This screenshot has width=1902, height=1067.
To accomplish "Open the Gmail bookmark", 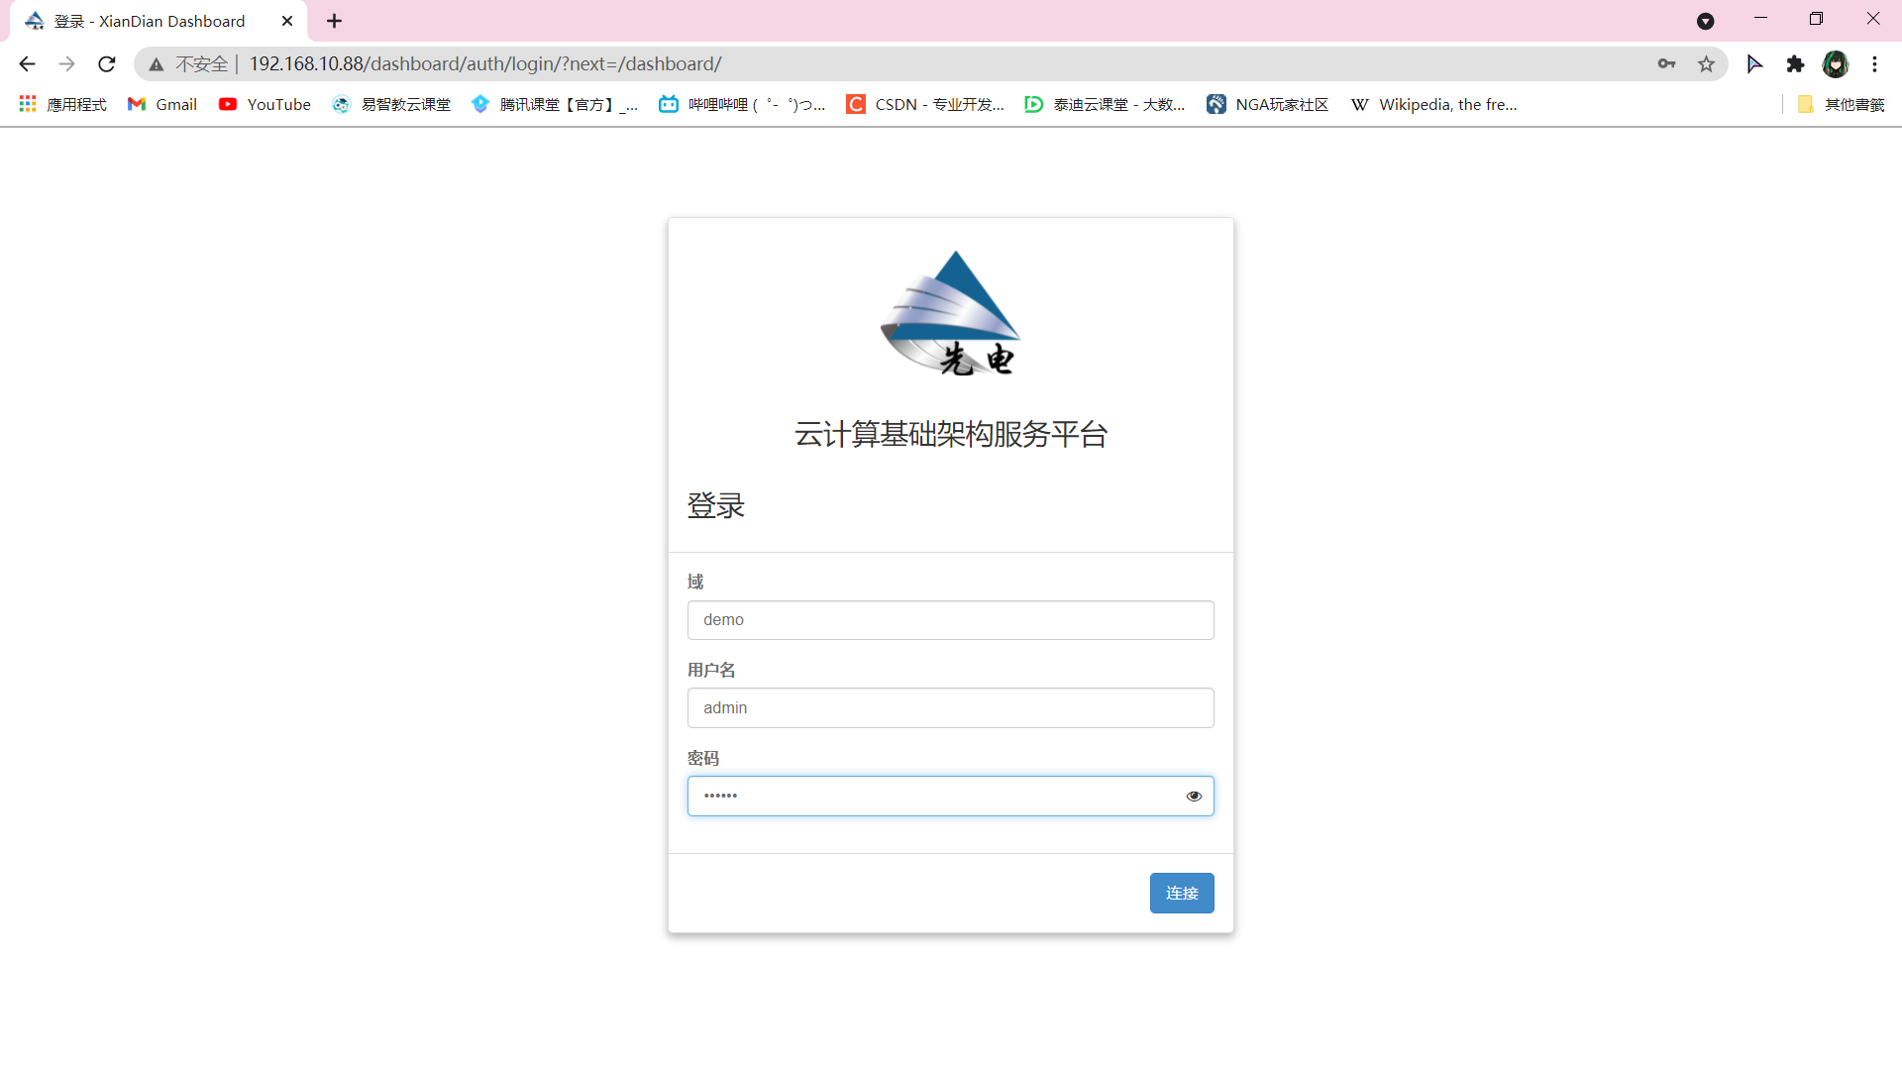I will [162, 104].
